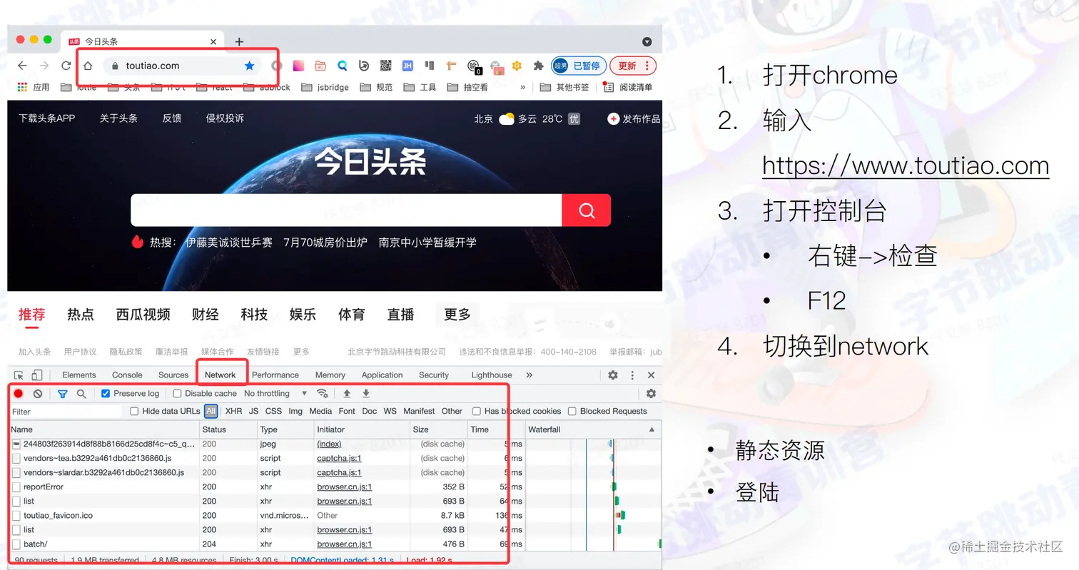Viewport: 1079px width, 570px height.
Task: Reload the page with the refresh icon
Action: (66, 66)
